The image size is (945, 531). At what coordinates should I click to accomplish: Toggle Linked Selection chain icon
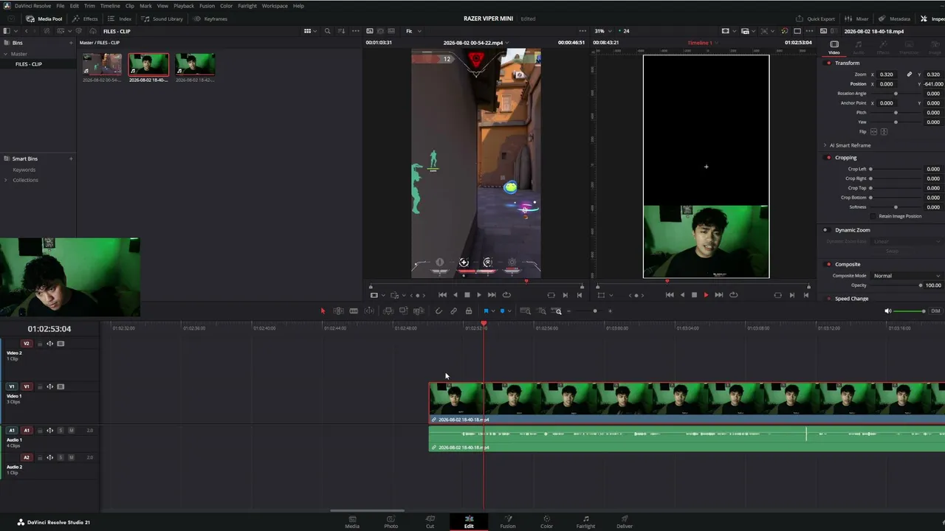453,311
